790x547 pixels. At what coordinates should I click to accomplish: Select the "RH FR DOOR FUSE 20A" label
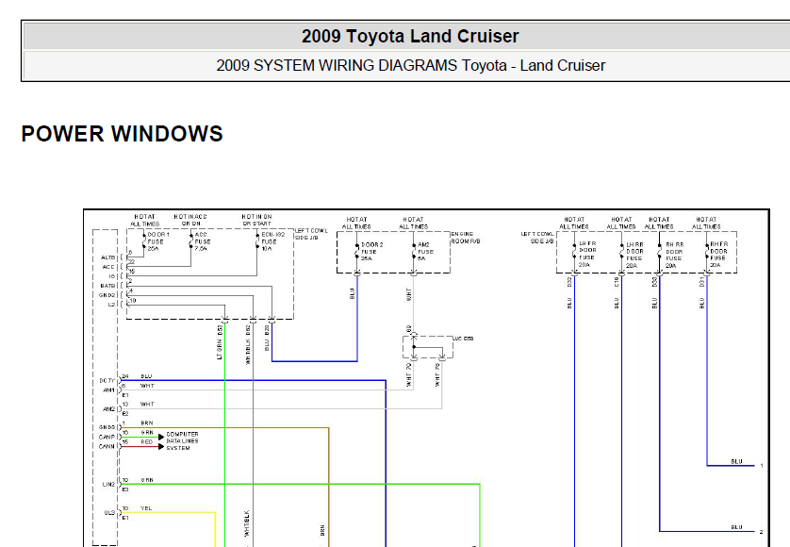pyautogui.click(x=718, y=254)
